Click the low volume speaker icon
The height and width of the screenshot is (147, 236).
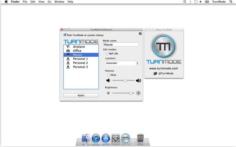[108, 81]
